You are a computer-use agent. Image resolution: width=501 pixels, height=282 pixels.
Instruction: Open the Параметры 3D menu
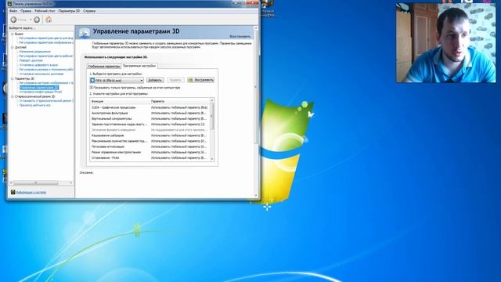pyautogui.click(x=69, y=11)
